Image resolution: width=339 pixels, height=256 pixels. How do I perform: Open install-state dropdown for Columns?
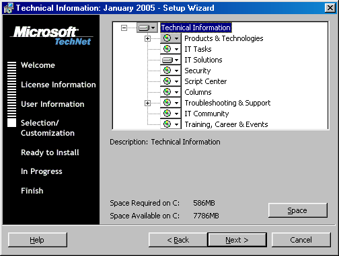click(171, 92)
